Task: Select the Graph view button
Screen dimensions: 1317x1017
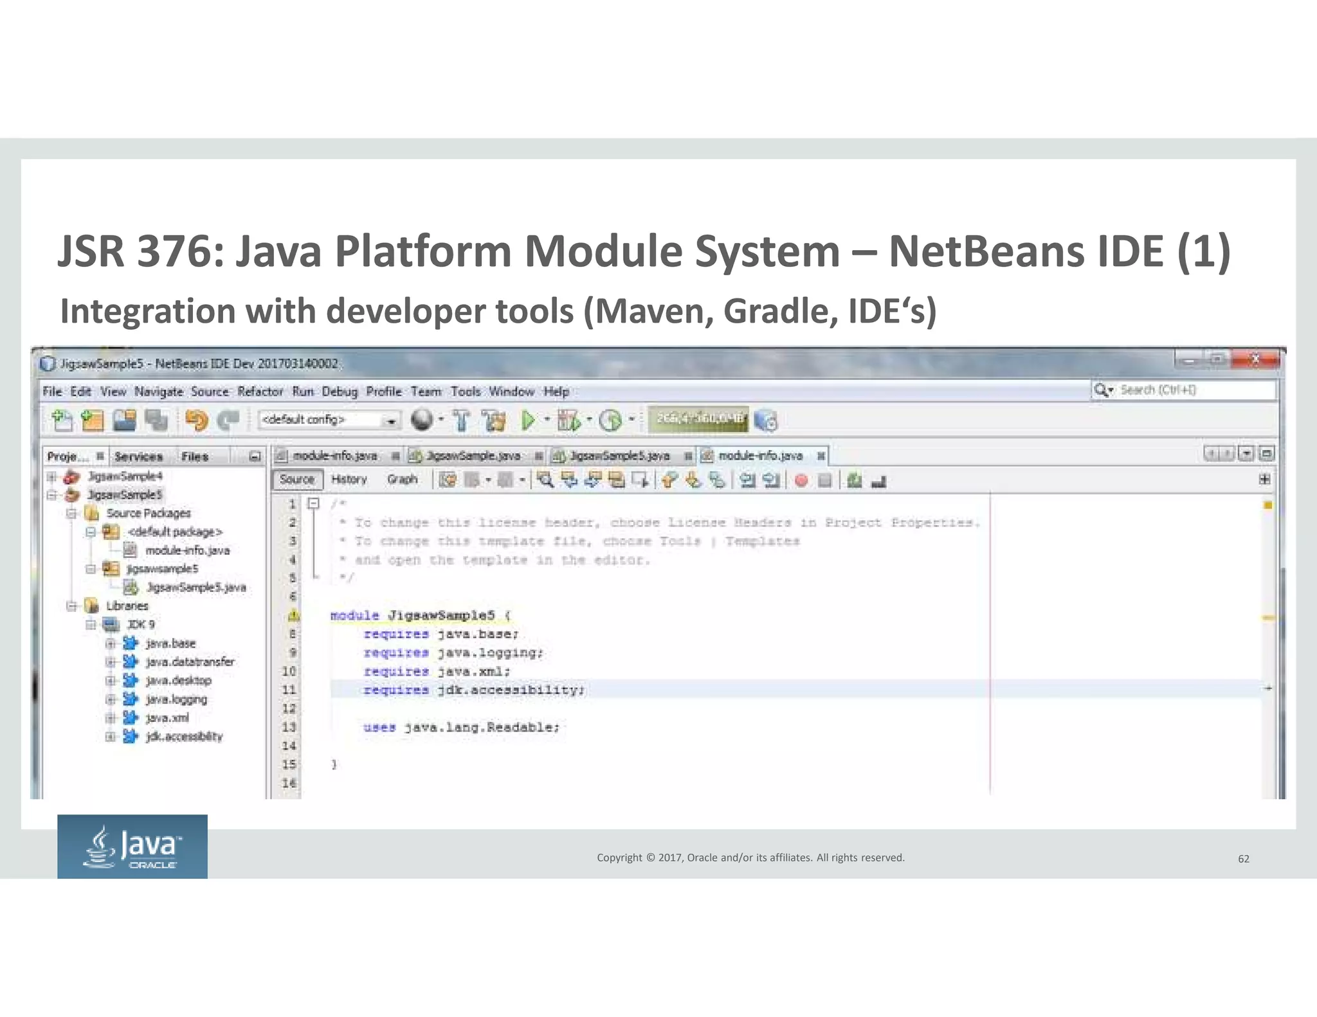Action: coord(403,480)
